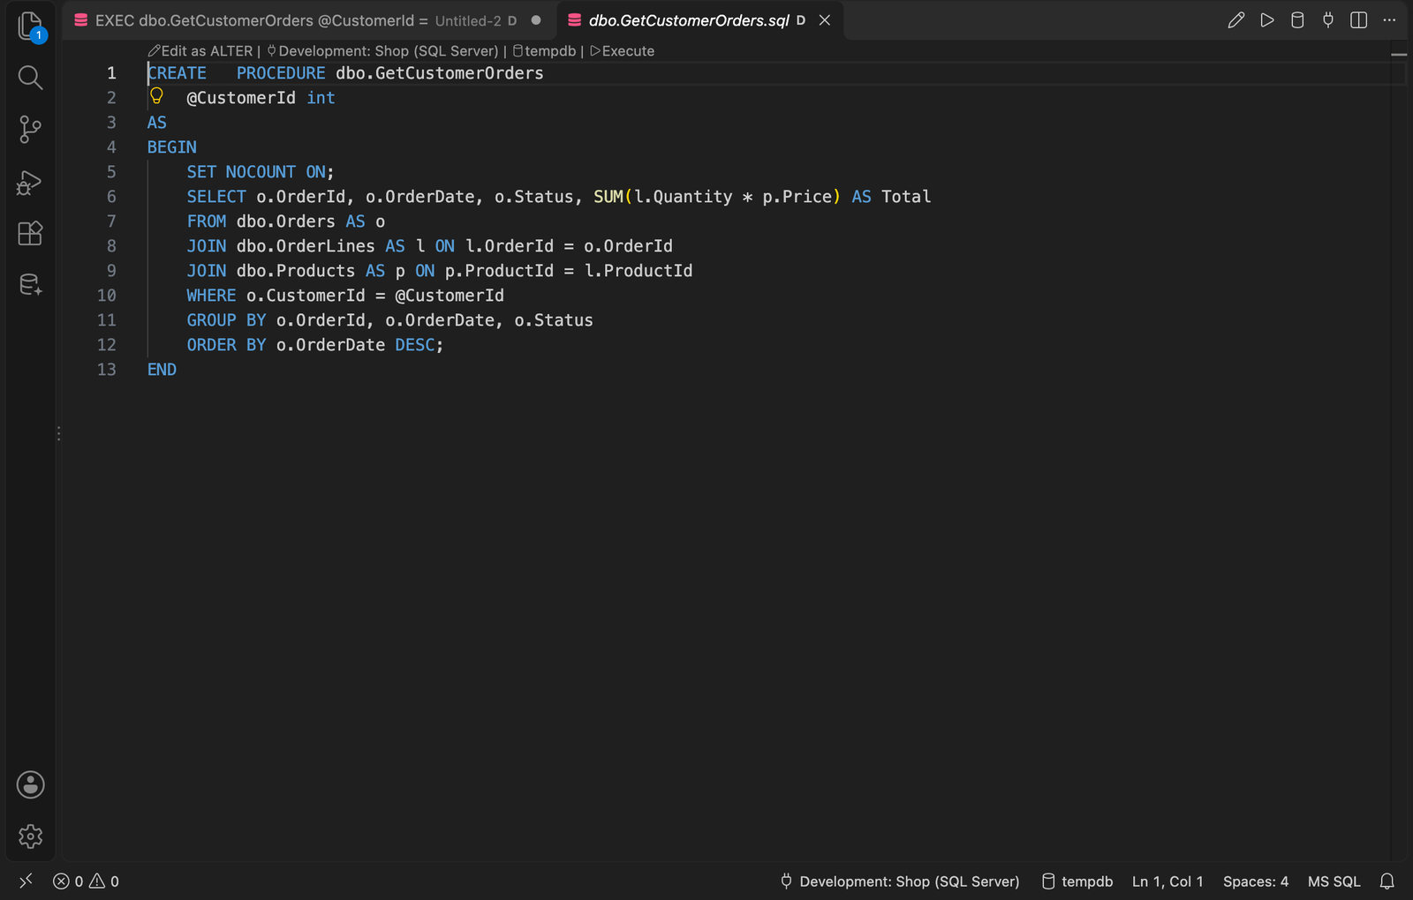Image resolution: width=1413 pixels, height=900 pixels.
Task: Click the dbo.Products table name on line 9
Action: point(296,271)
